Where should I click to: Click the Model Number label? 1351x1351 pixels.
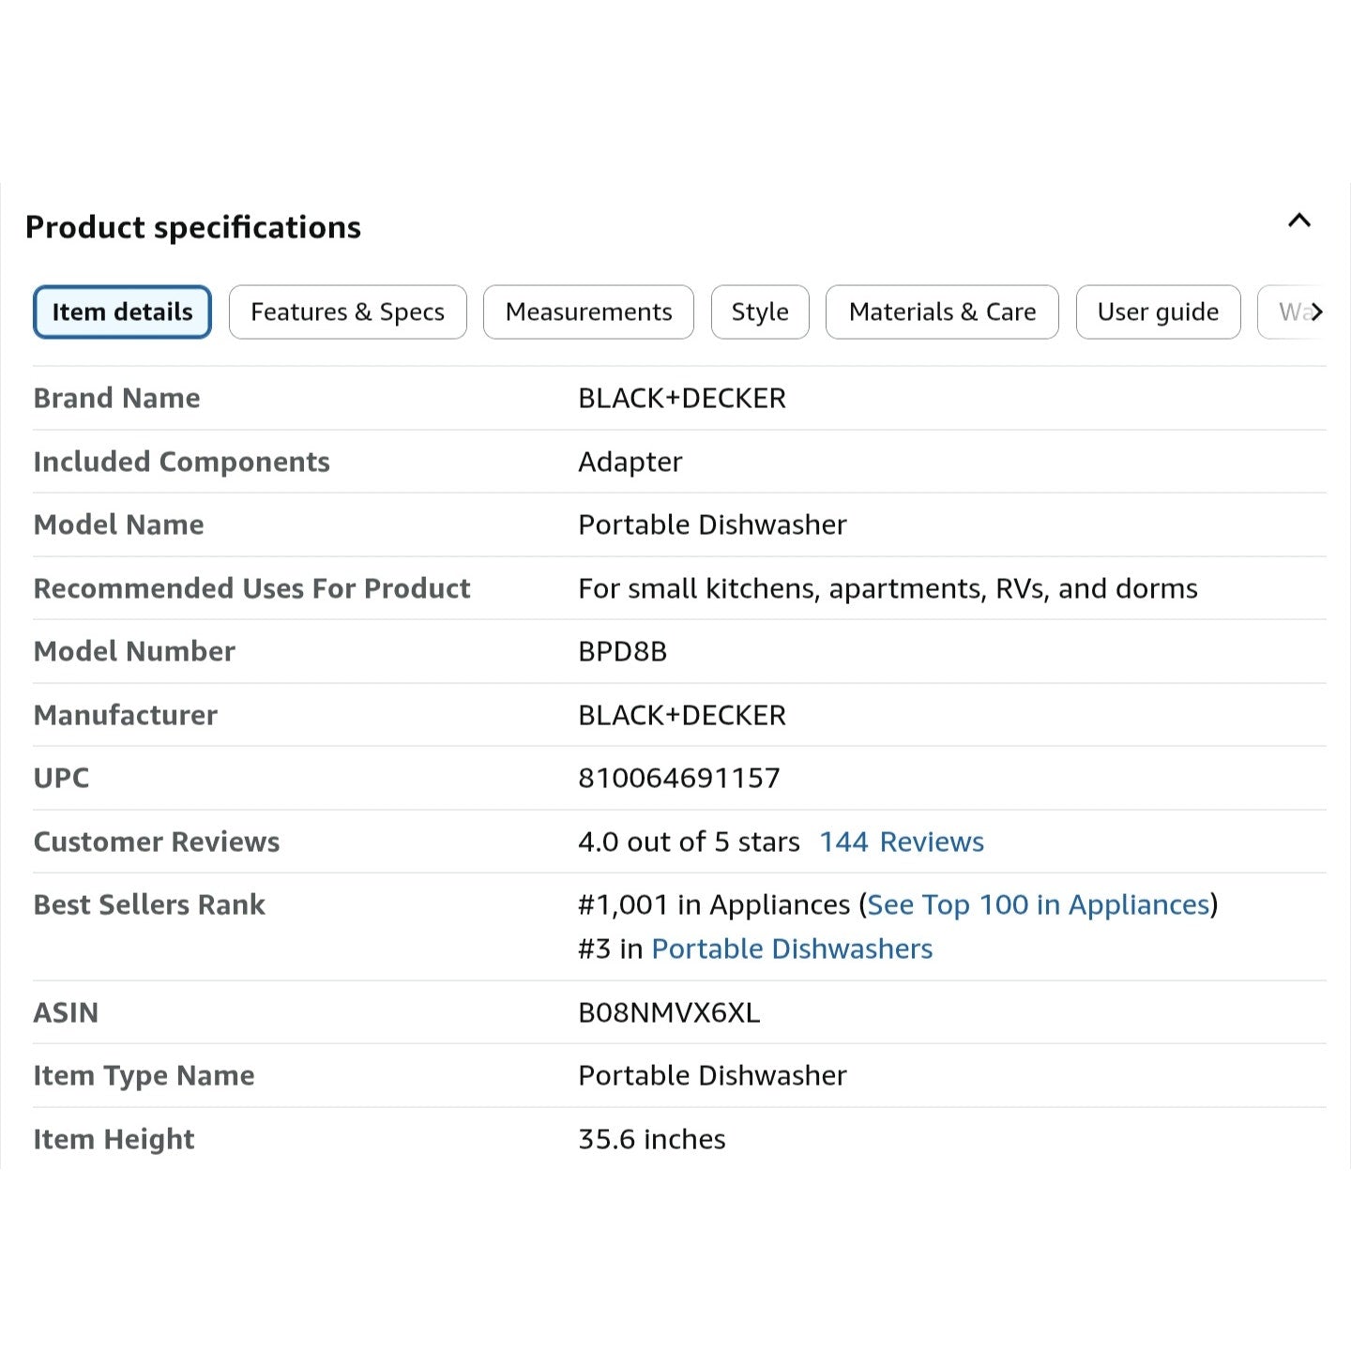click(x=134, y=651)
